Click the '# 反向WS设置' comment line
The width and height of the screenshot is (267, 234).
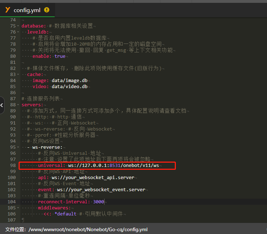43,141
